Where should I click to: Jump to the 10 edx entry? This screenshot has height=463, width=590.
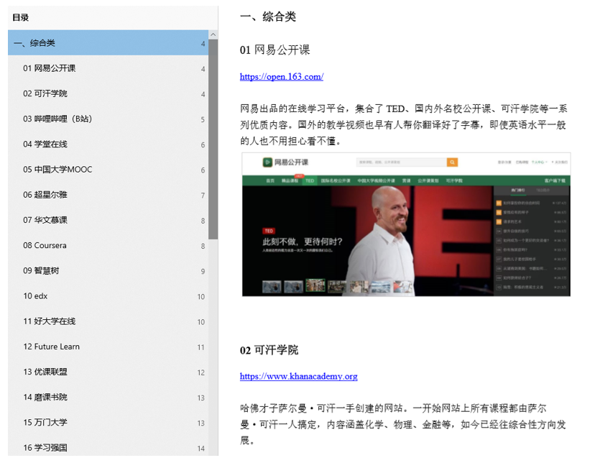(108, 296)
